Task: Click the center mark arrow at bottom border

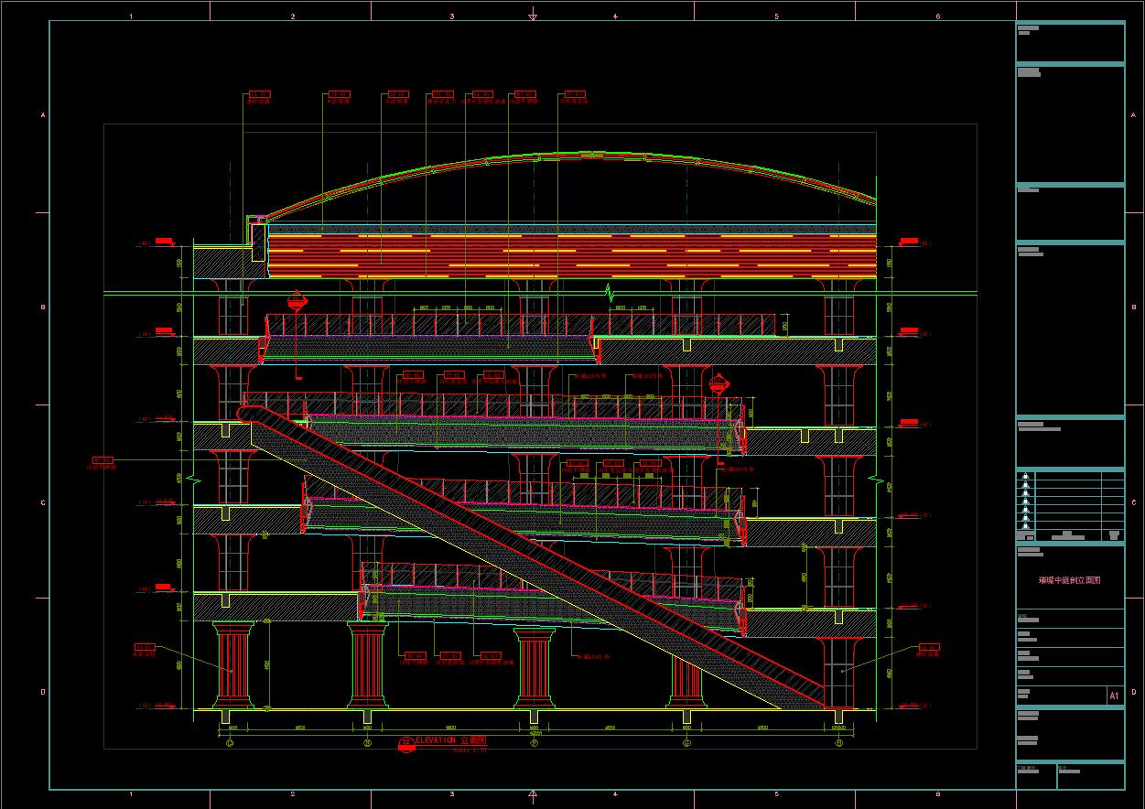Action: pos(533,794)
